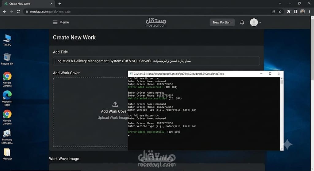Click the padlock site info icon

pos(27,12)
